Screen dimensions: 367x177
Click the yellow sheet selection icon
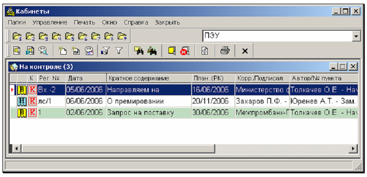tap(172, 51)
